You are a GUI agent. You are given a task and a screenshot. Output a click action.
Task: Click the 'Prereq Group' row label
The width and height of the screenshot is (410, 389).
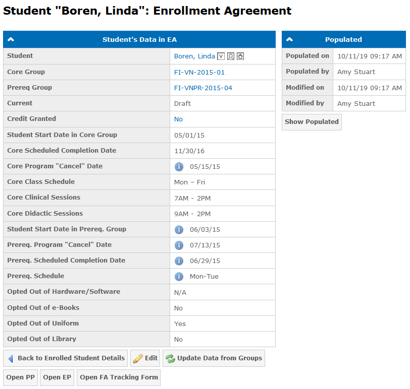[x=30, y=88]
